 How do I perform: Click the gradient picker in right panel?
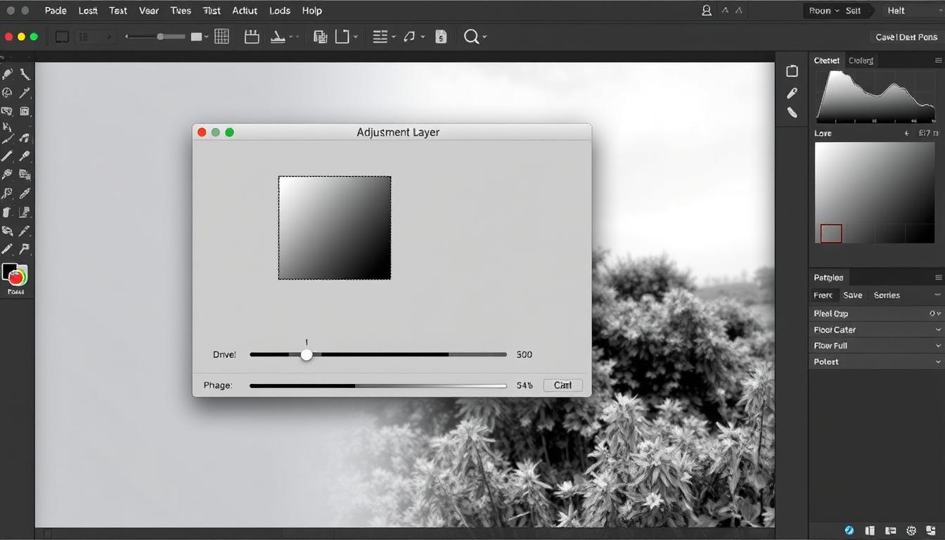point(875,193)
